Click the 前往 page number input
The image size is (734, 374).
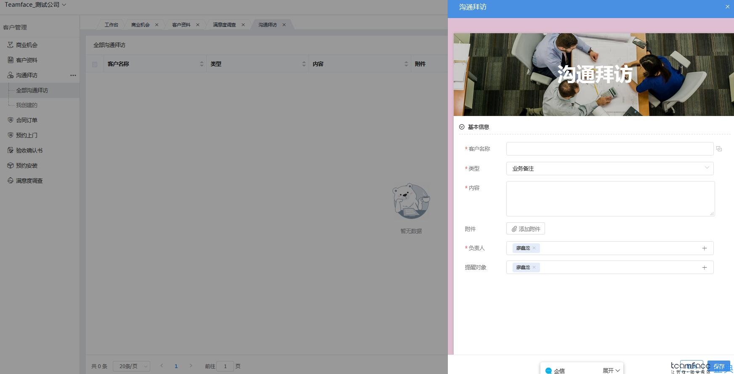[225, 366]
